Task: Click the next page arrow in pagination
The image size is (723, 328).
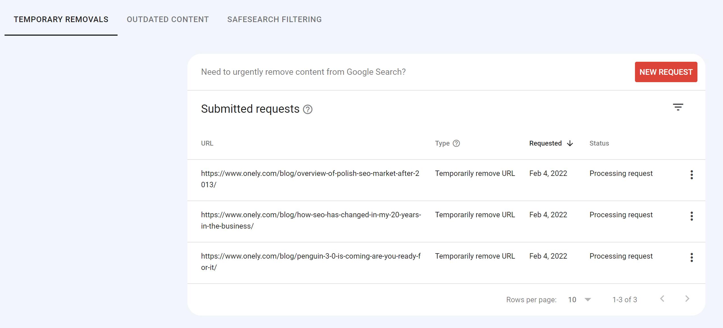Action: pyautogui.click(x=688, y=299)
